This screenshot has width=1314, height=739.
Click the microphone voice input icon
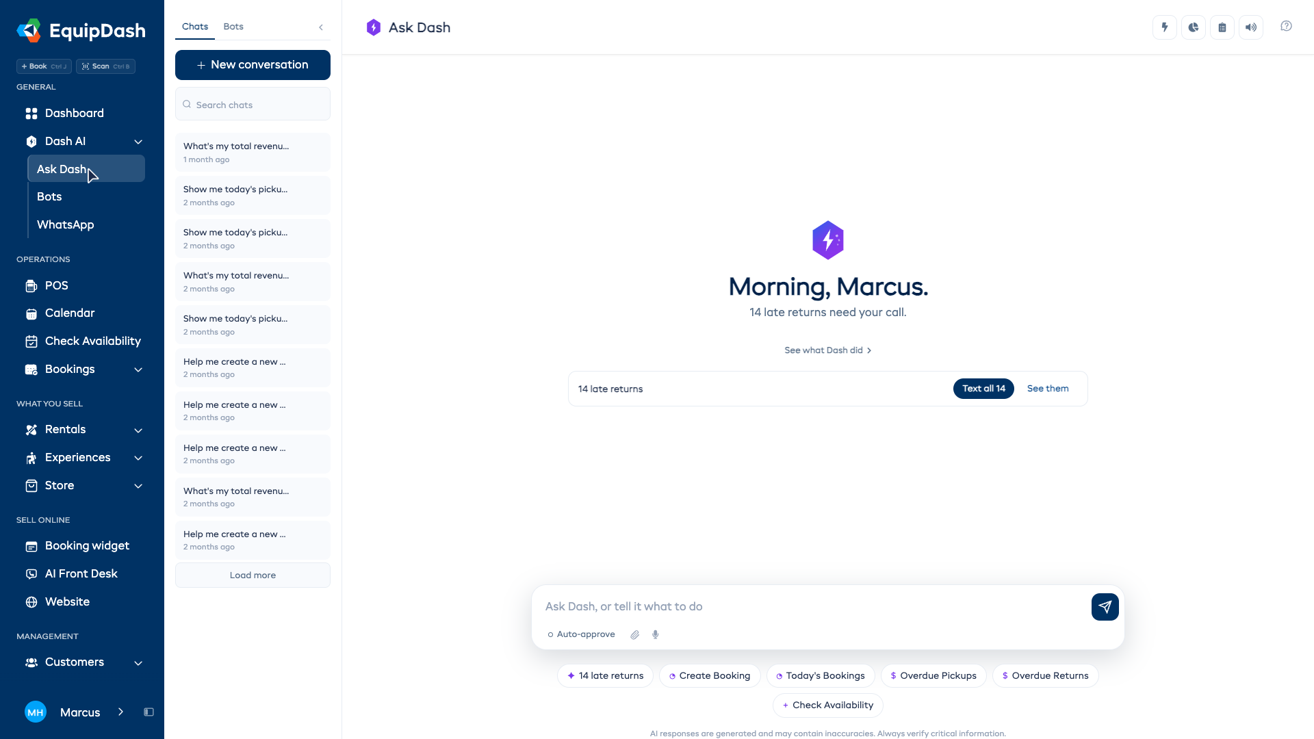pos(656,634)
